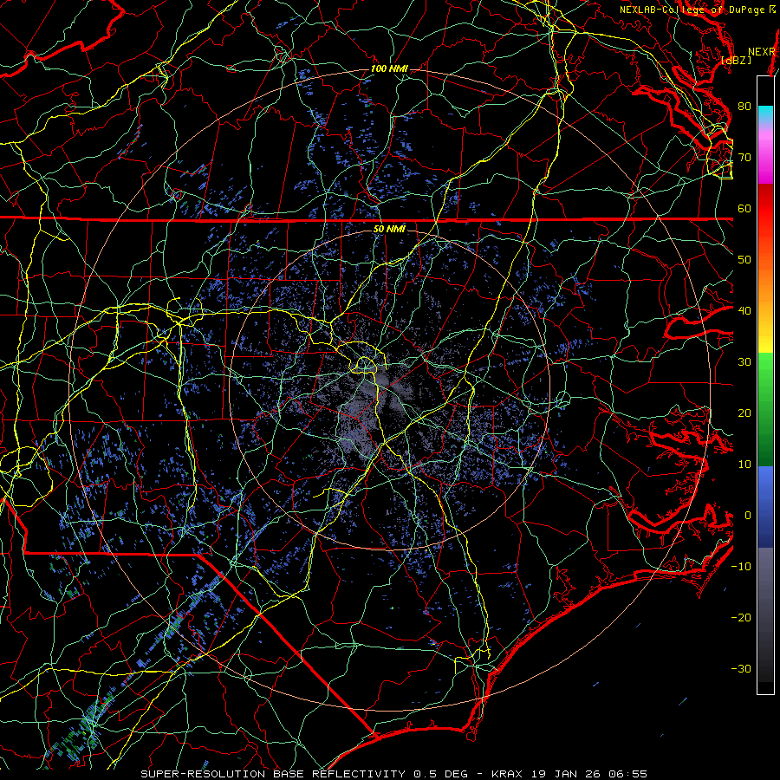Pick the bright green segment of the color bar
Viewport: 780px width, 780px height.
pyautogui.click(x=765, y=371)
